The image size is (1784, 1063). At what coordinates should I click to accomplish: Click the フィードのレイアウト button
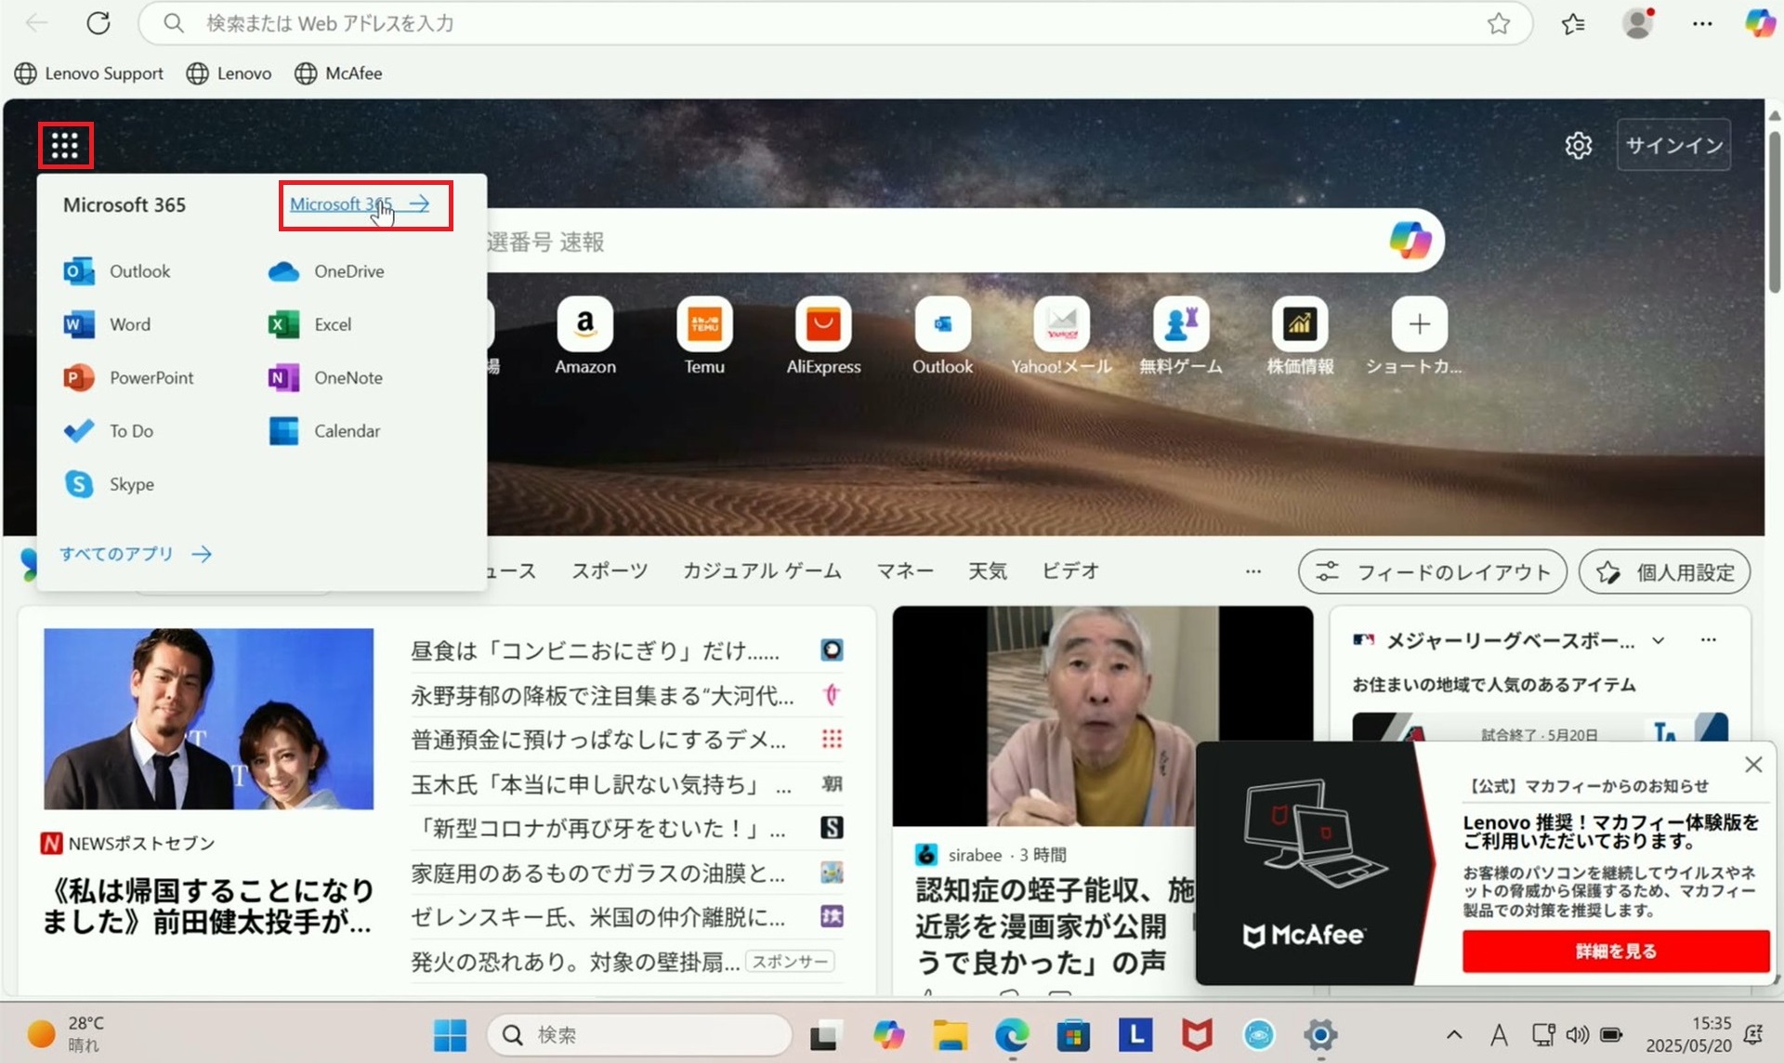click(1433, 571)
